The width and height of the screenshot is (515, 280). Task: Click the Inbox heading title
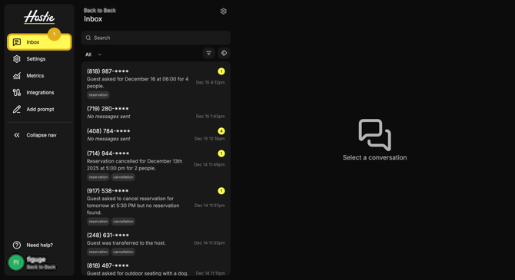click(x=93, y=19)
